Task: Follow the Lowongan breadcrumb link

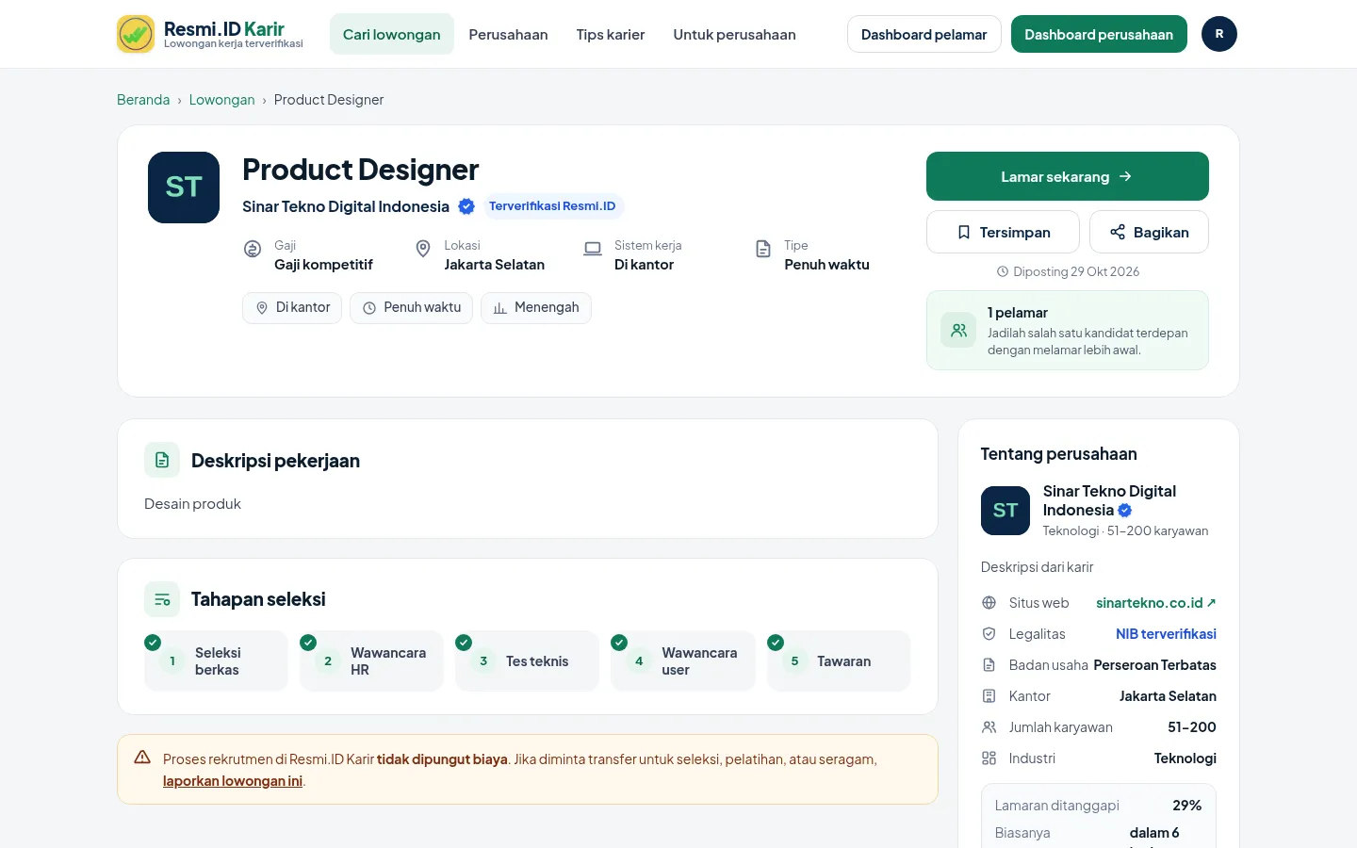Action: click(221, 100)
